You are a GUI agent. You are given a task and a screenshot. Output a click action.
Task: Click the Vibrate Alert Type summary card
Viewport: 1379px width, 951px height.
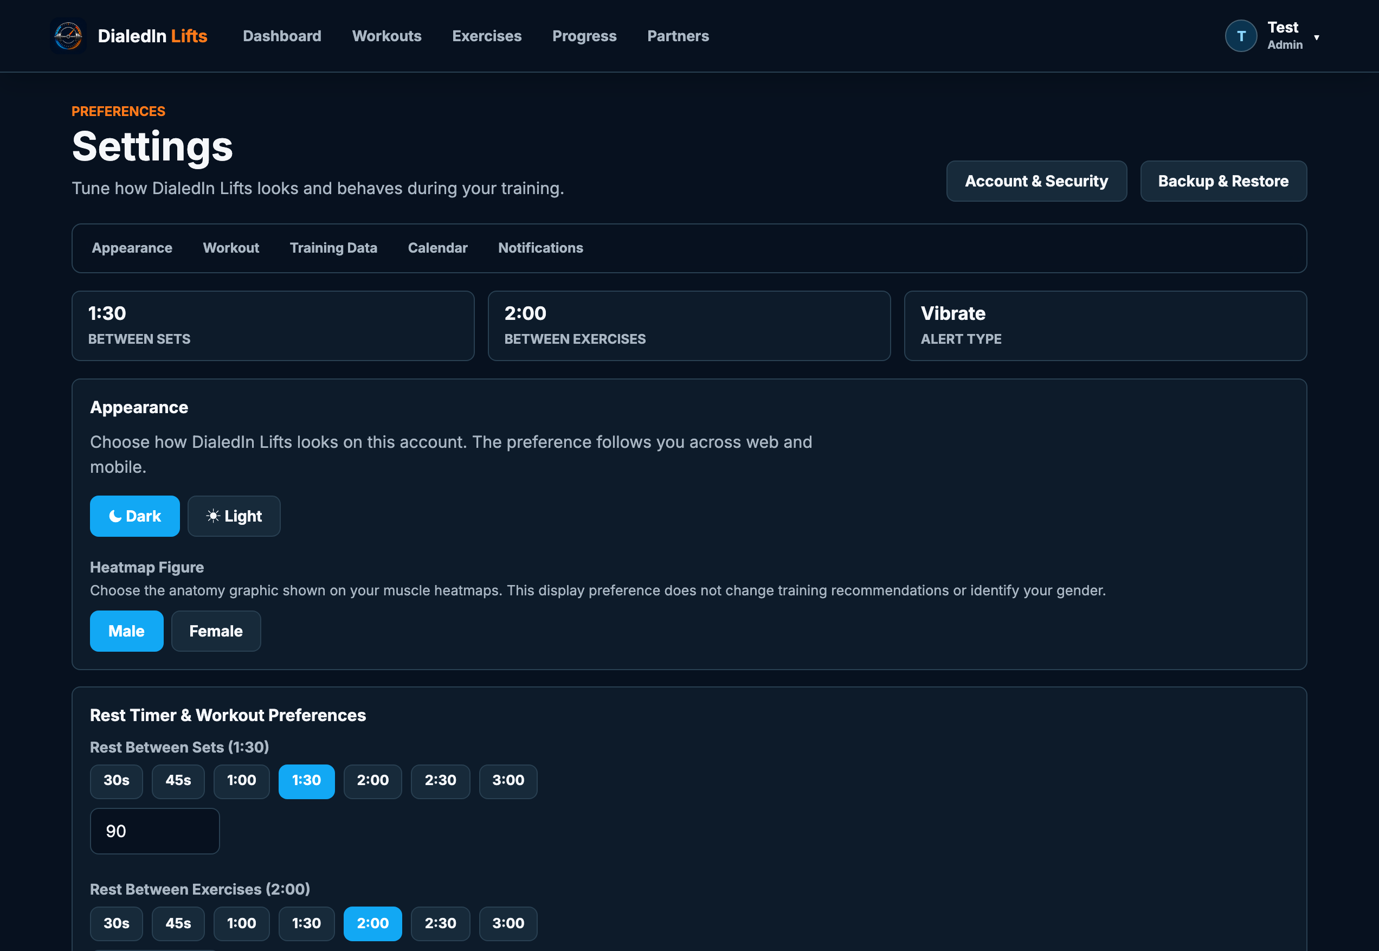point(1106,326)
